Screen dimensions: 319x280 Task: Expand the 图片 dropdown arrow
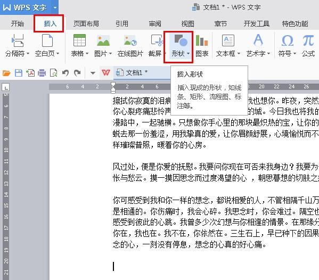(x=110, y=54)
